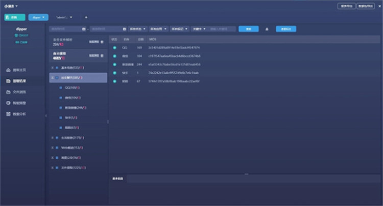Click the calendar icon in the start date field
The image size is (383, 206).
point(84,29)
